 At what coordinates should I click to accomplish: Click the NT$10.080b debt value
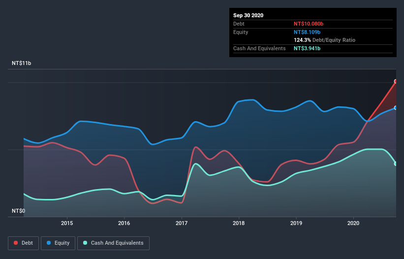309,24
